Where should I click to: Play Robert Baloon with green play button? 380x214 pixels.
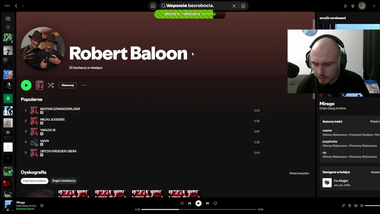tap(26, 85)
